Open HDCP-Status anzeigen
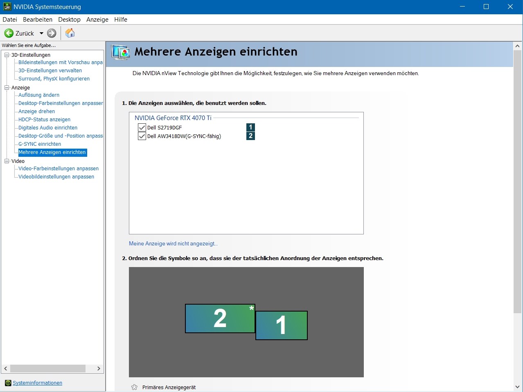Image resolution: width=523 pixels, height=392 pixels. point(44,120)
